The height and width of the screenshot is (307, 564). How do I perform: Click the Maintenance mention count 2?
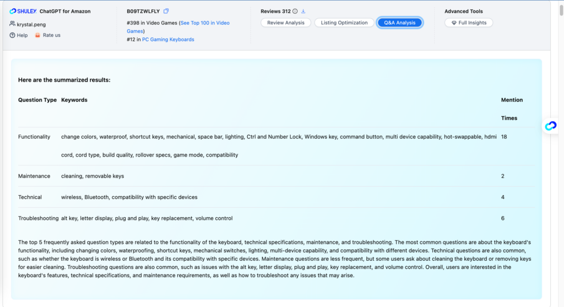(x=503, y=176)
